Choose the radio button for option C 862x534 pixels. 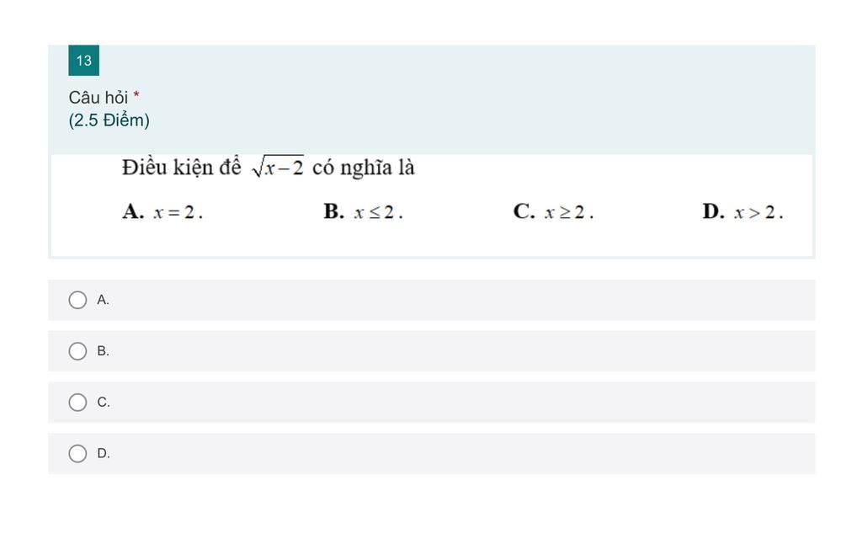tap(77, 403)
